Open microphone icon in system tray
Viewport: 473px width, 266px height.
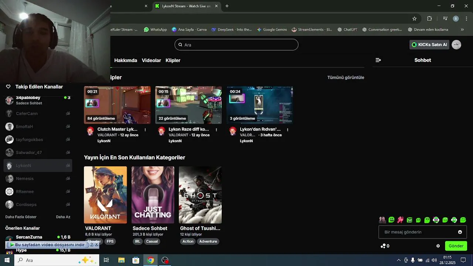pos(413,260)
